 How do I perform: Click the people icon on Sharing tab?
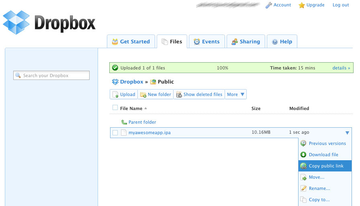[x=234, y=41]
